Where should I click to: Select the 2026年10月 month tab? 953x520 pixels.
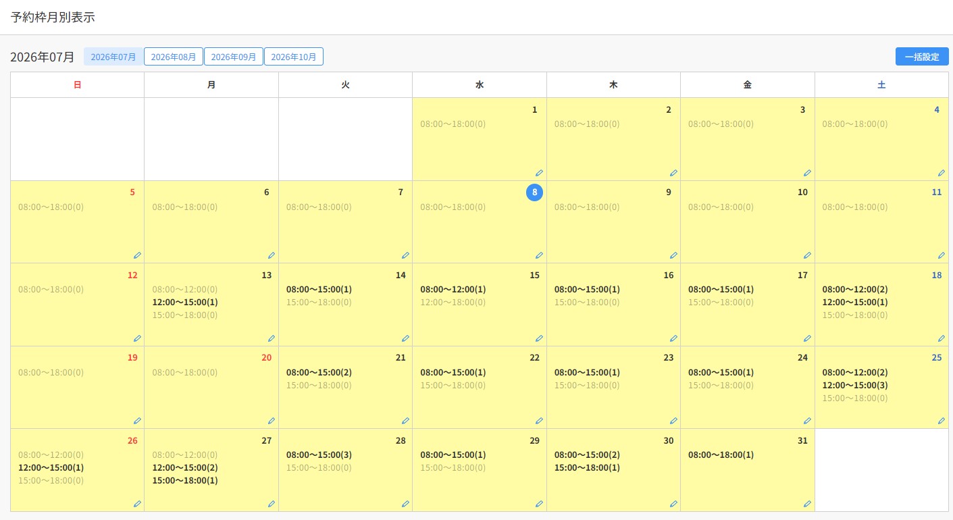tap(294, 57)
